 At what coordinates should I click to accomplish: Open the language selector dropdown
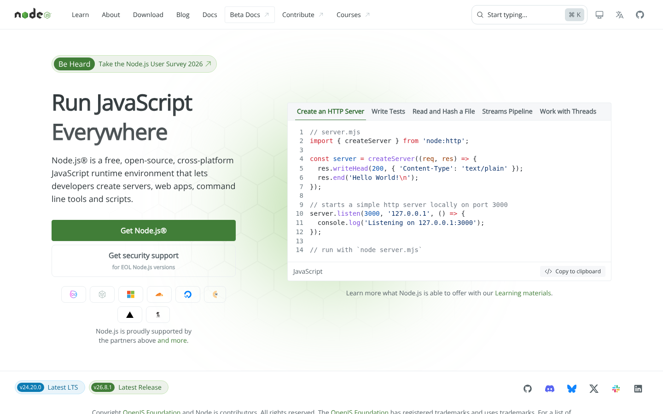click(620, 15)
